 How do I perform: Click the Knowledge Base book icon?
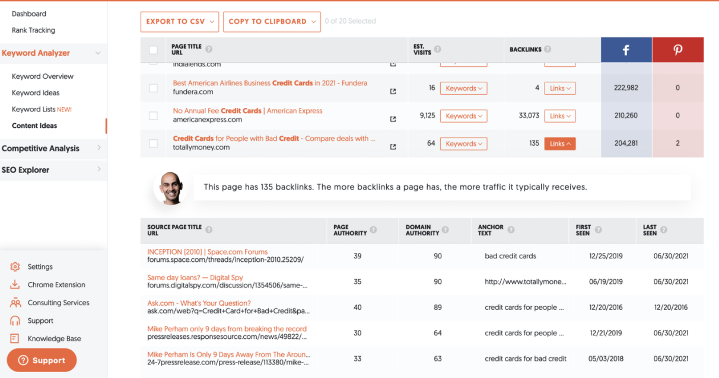(x=15, y=338)
